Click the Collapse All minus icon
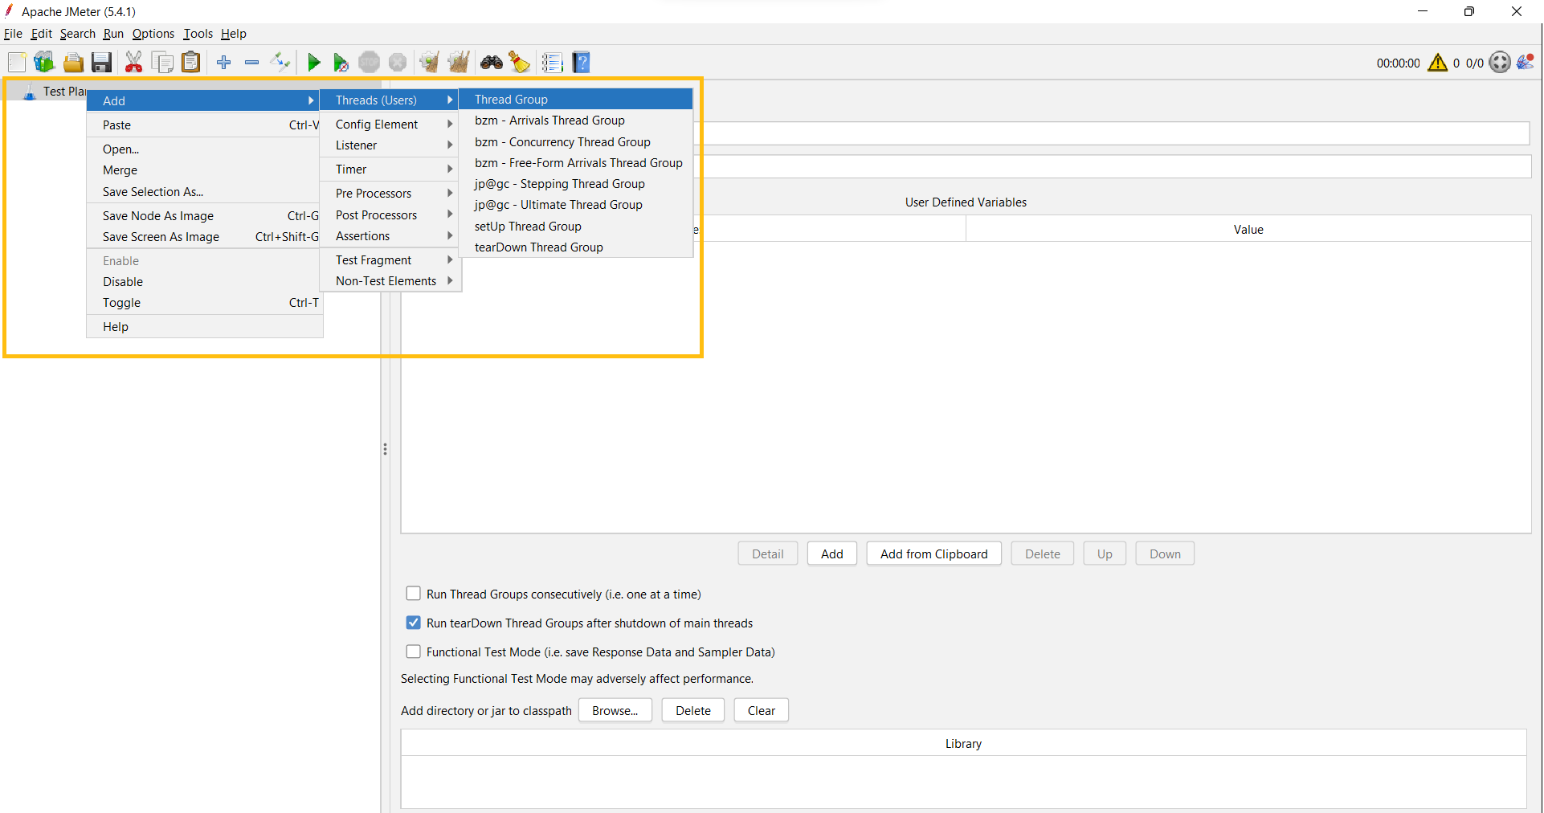The image size is (1544, 813). click(251, 62)
